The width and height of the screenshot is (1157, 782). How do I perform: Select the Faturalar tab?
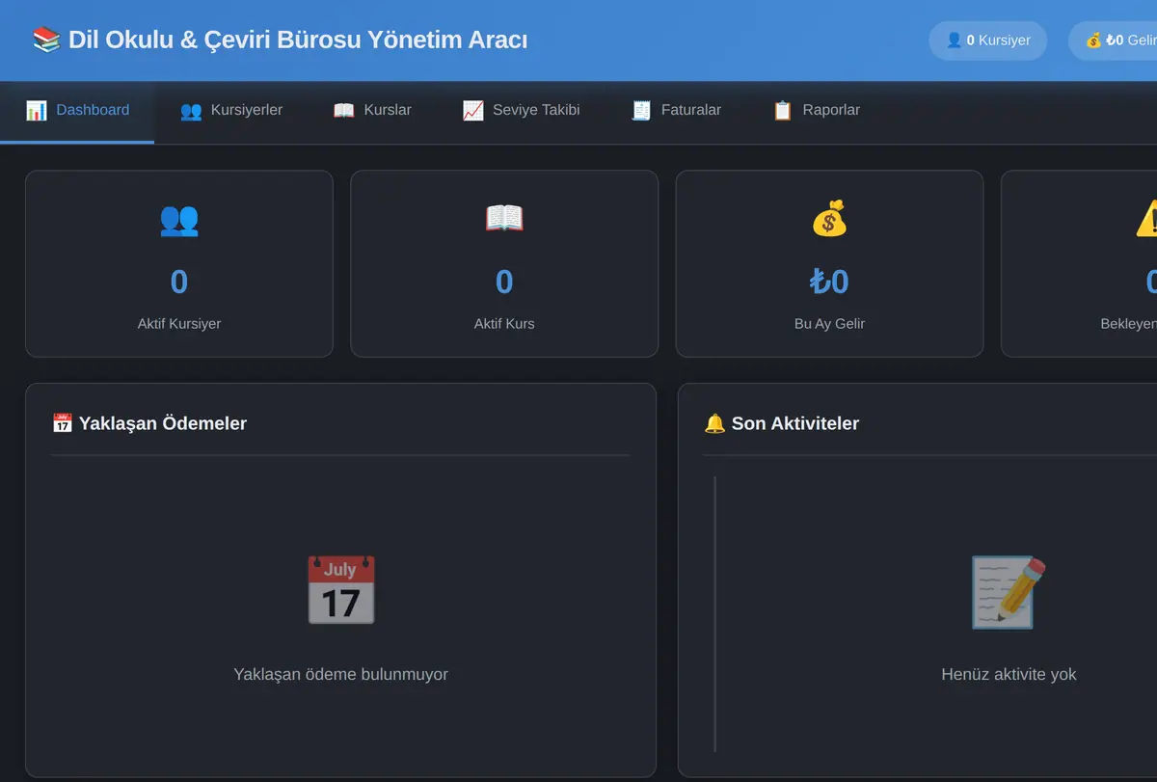coord(676,111)
